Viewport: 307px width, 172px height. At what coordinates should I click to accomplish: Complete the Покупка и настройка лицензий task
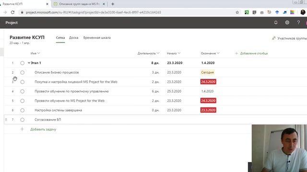tap(23, 82)
